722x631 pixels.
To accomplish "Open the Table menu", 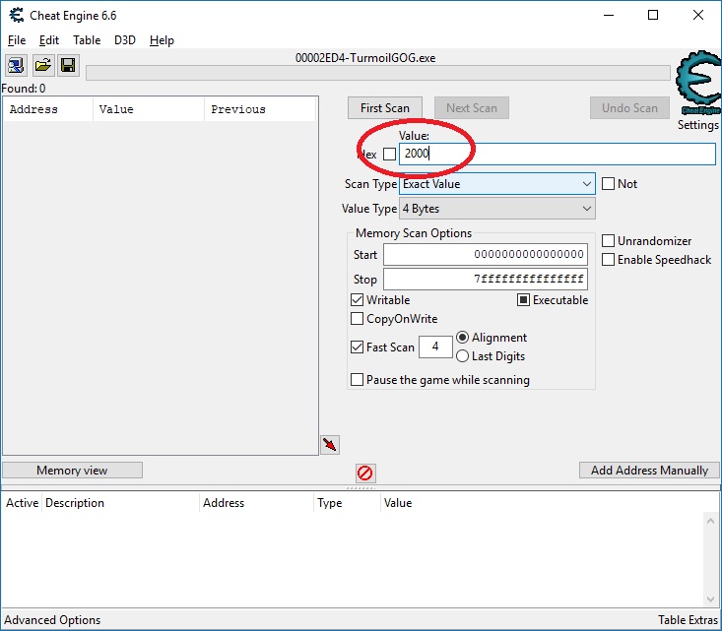I will click(x=87, y=40).
